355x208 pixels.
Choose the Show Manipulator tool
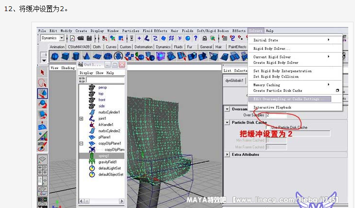[42, 136]
